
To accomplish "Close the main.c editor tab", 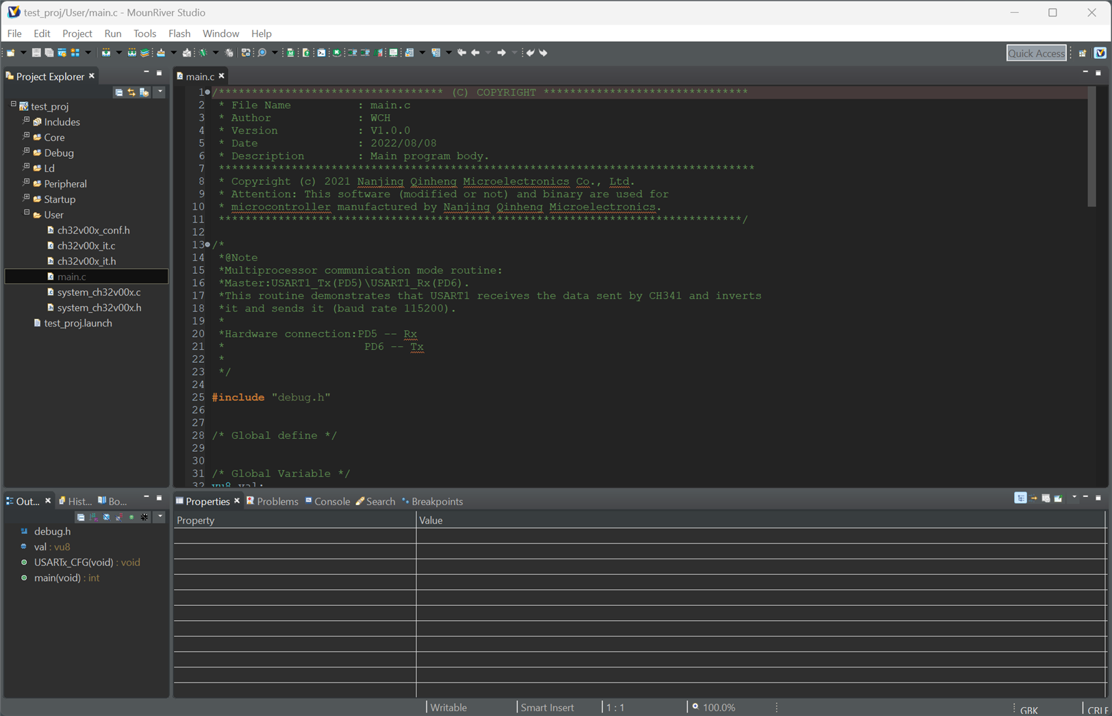I will pos(221,76).
